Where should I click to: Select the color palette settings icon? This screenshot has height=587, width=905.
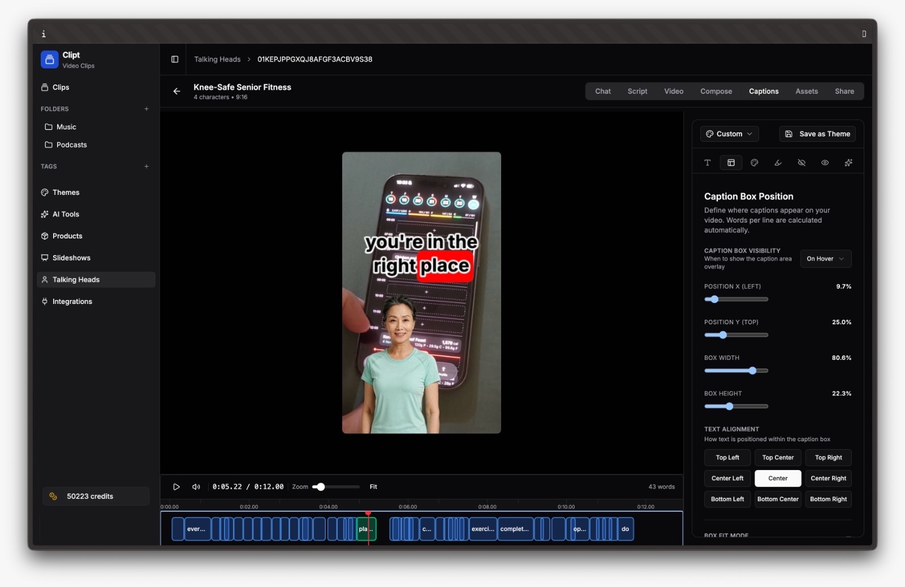click(754, 163)
